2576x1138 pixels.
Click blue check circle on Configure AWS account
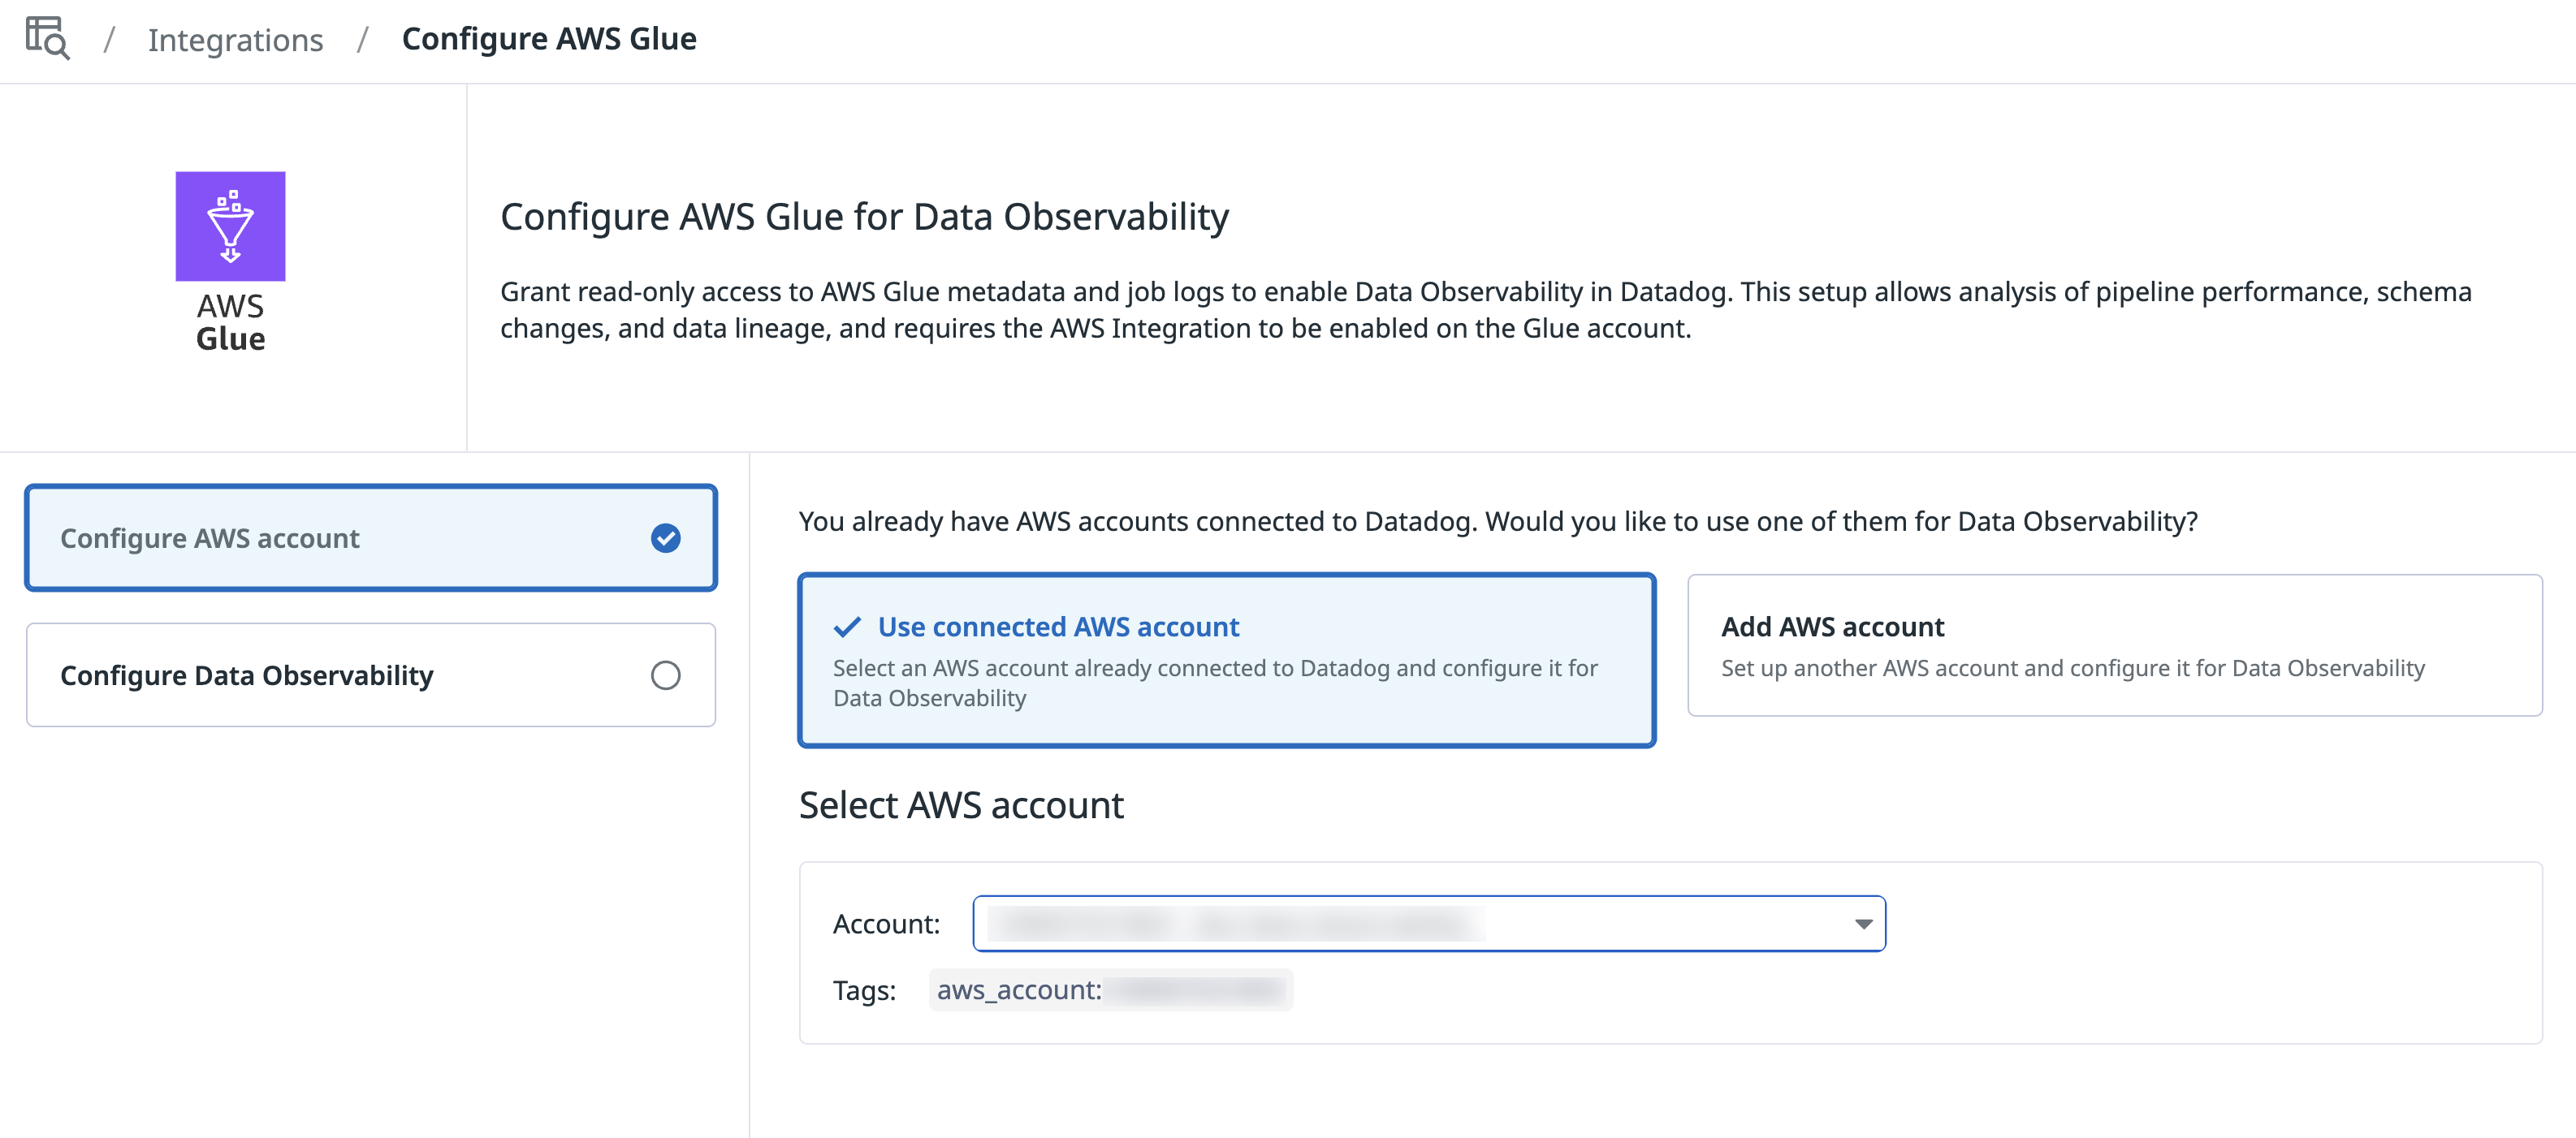(665, 538)
